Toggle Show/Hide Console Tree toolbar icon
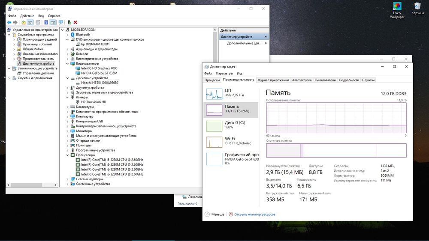The height and width of the screenshot is (241, 429). coord(30,22)
